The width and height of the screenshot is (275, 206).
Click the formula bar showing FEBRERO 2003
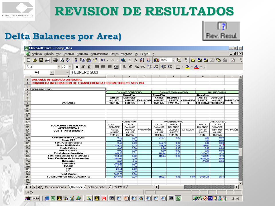[x=156, y=72]
